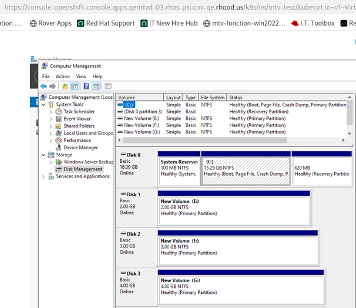The width and height of the screenshot is (356, 308).
Task: Select Disk Management in the Storage tree
Action: click(x=82, y=169)
